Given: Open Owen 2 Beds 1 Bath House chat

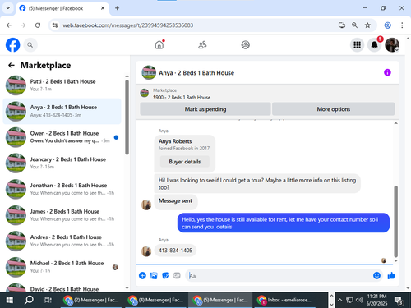Looking at the screenshot, I should pos(62,137).
